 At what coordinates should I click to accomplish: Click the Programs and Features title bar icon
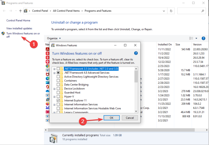3,3
